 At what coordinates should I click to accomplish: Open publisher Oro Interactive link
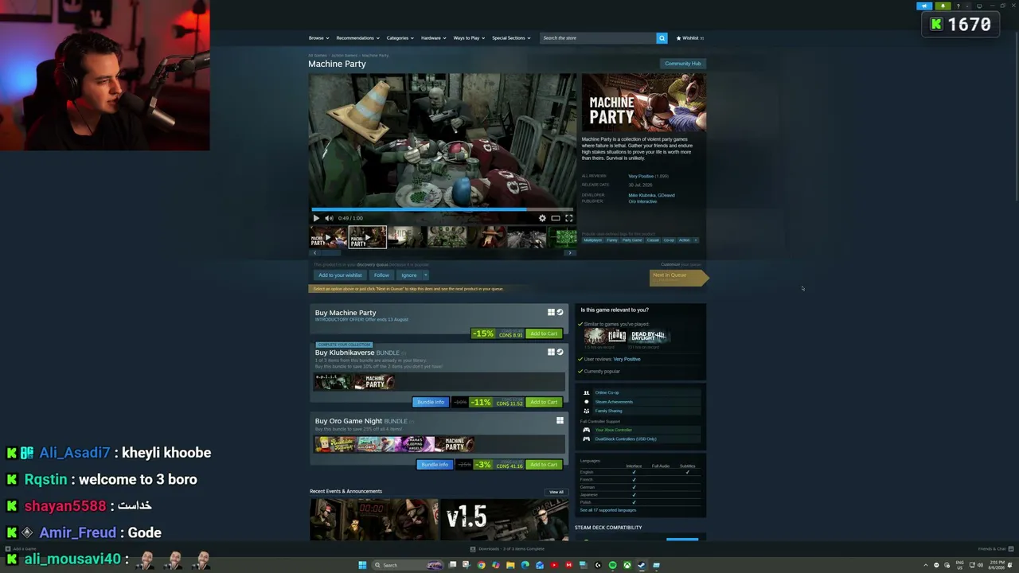[x=642, y=201]
